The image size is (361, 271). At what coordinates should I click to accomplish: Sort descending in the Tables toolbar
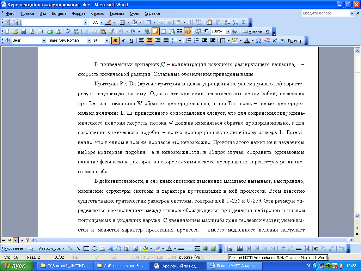click(x=235, y=22)
